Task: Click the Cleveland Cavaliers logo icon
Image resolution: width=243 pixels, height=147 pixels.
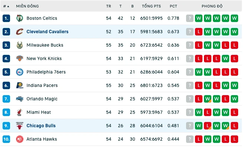Action: point(20,32)
